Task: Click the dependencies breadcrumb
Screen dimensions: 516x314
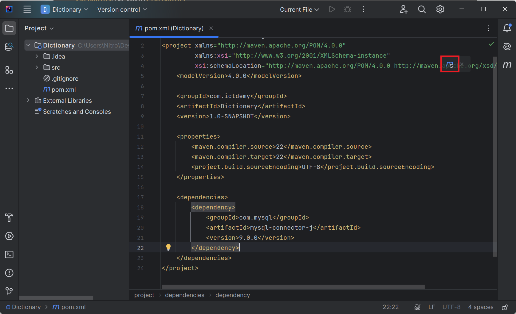Action: 184,295
